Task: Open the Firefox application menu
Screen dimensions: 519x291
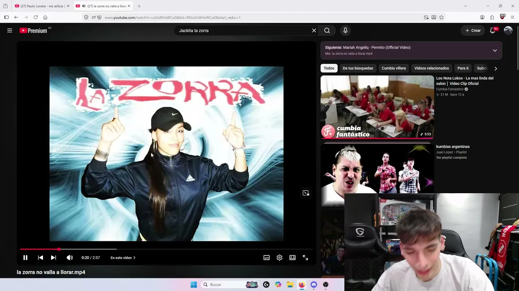Action: [513, 17]
